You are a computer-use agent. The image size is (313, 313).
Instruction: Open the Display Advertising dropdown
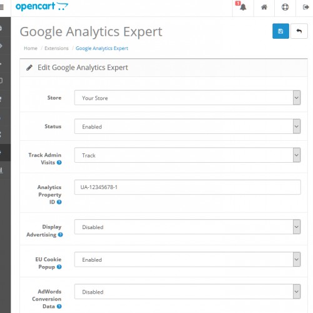(x=187, y=227)
